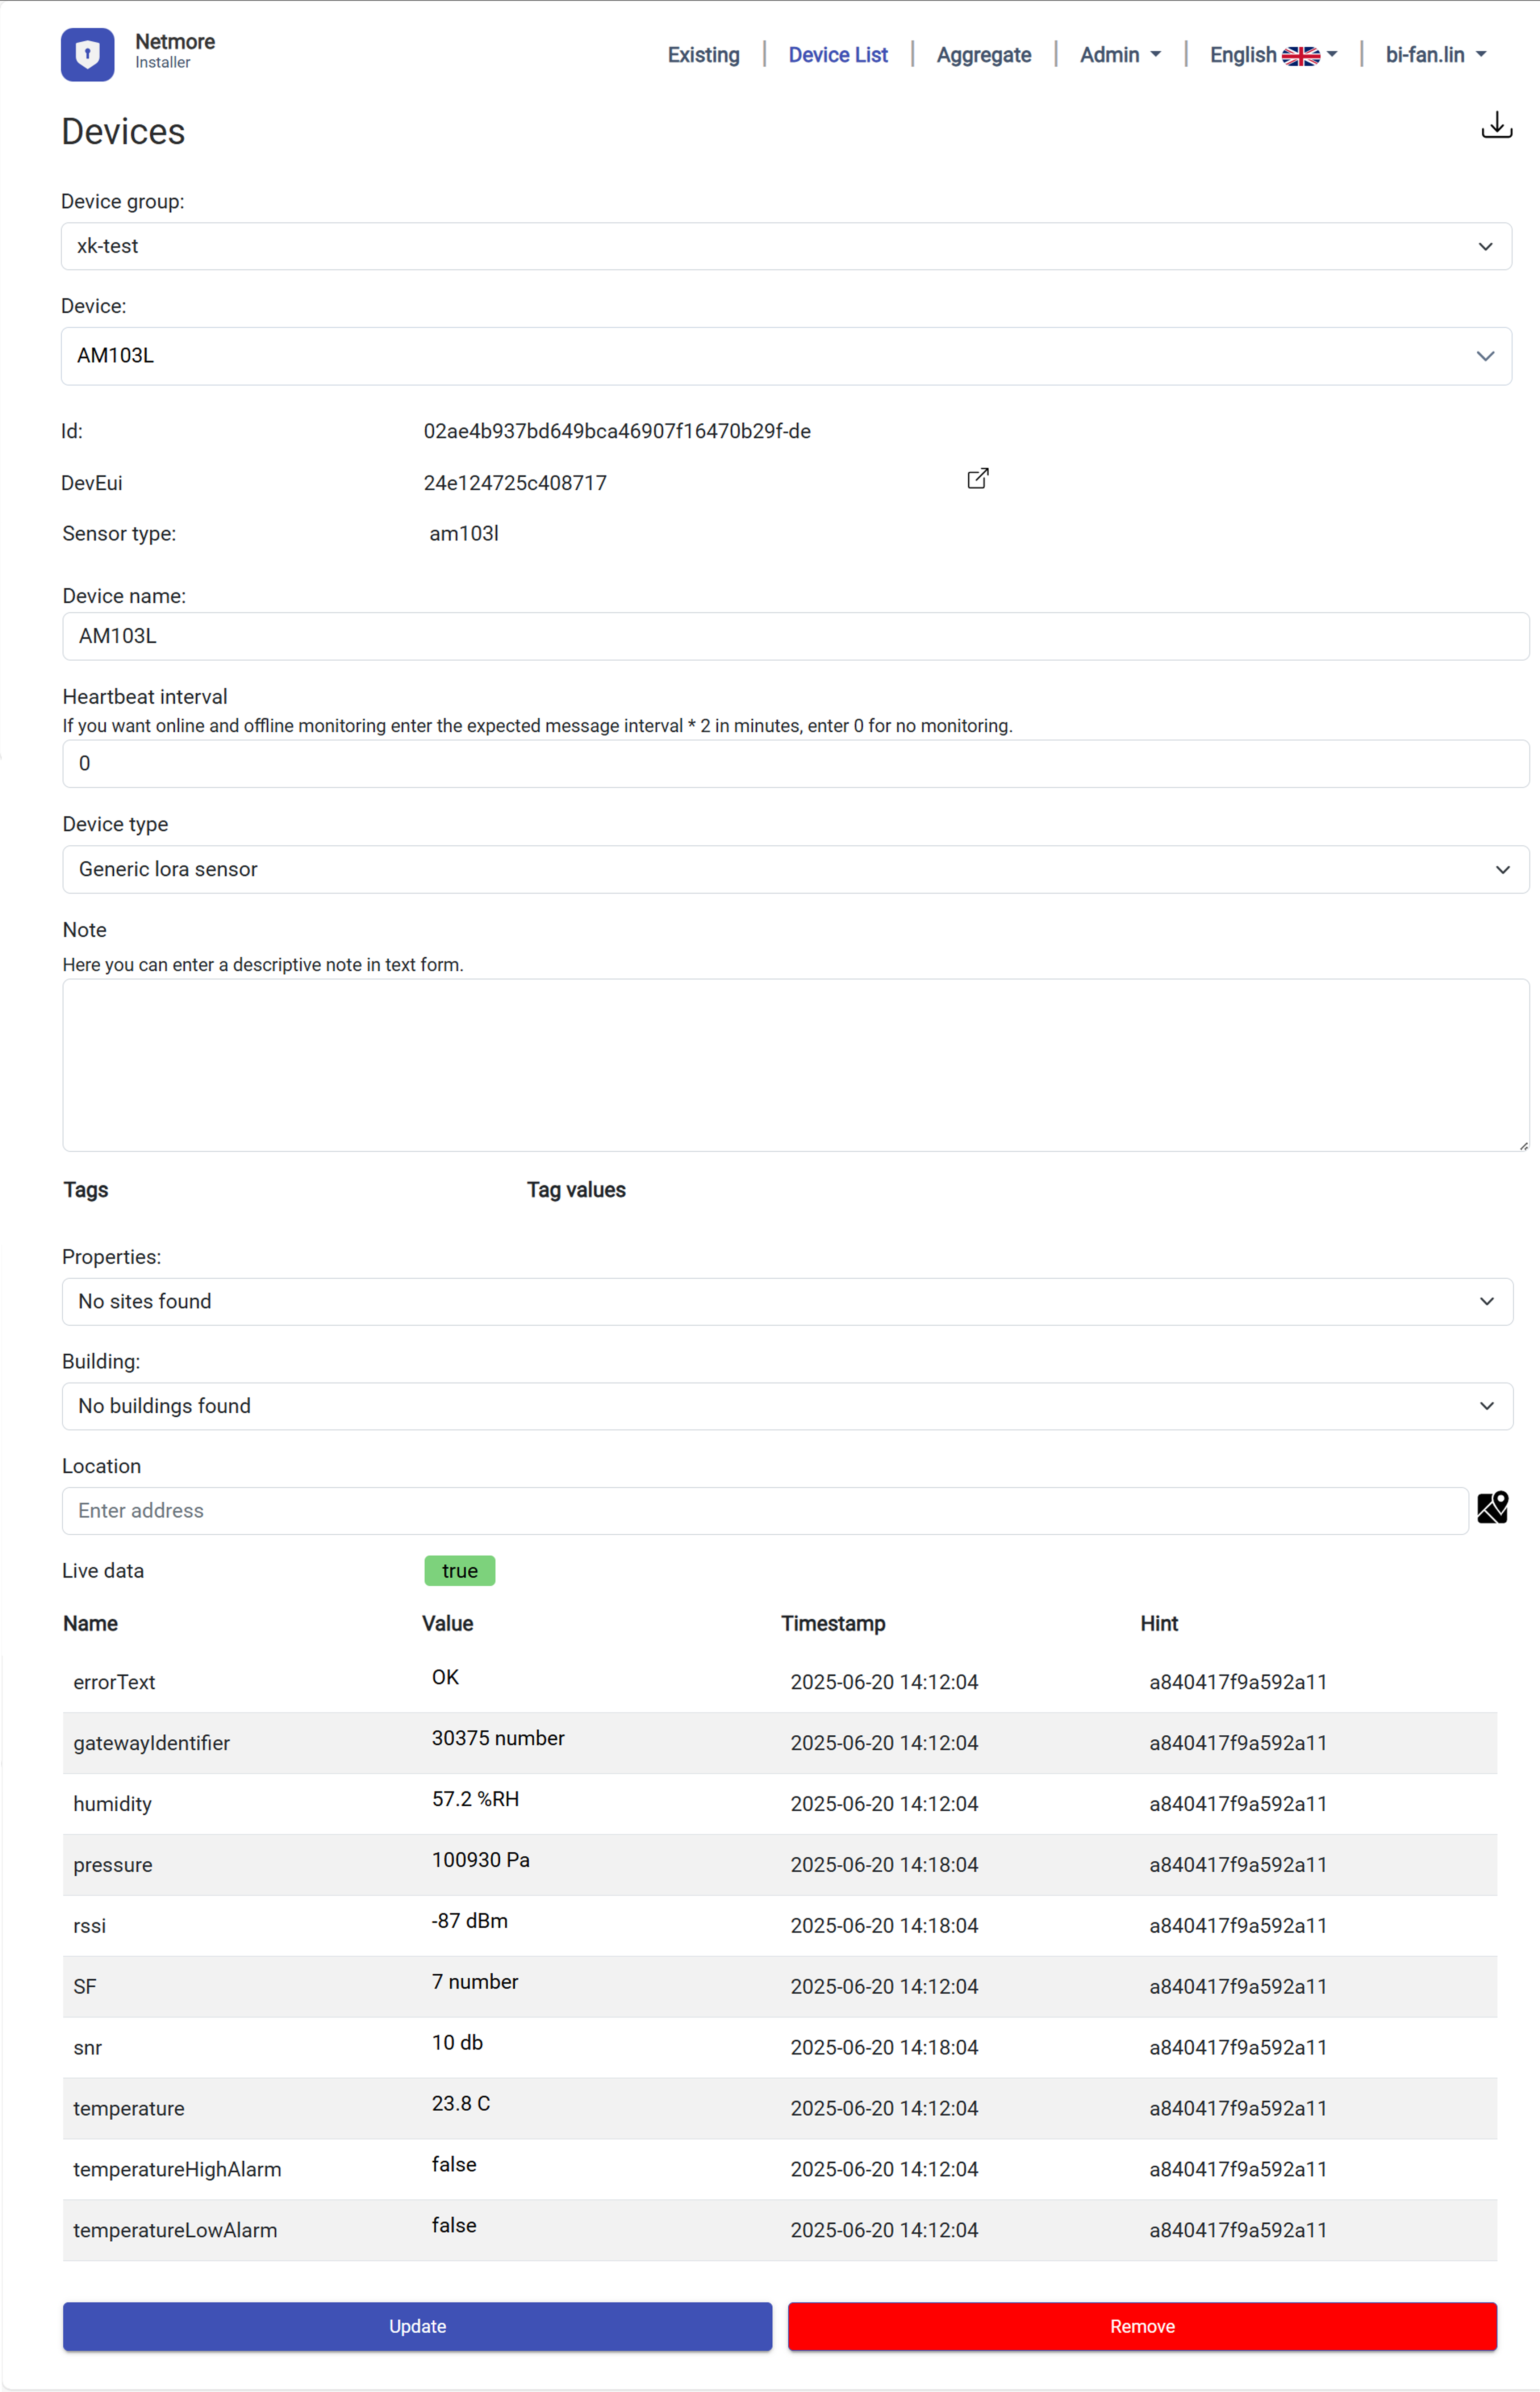Click gatewayIdentifier value 30375 number

(x=498, y=1738)
